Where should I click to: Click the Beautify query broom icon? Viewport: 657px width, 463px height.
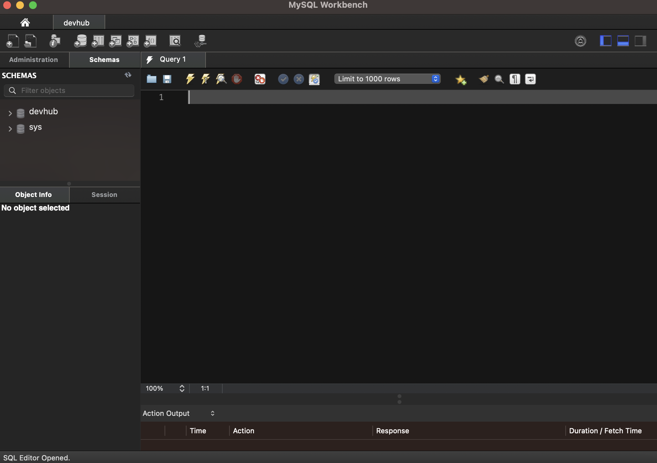[x=483, y=79]
